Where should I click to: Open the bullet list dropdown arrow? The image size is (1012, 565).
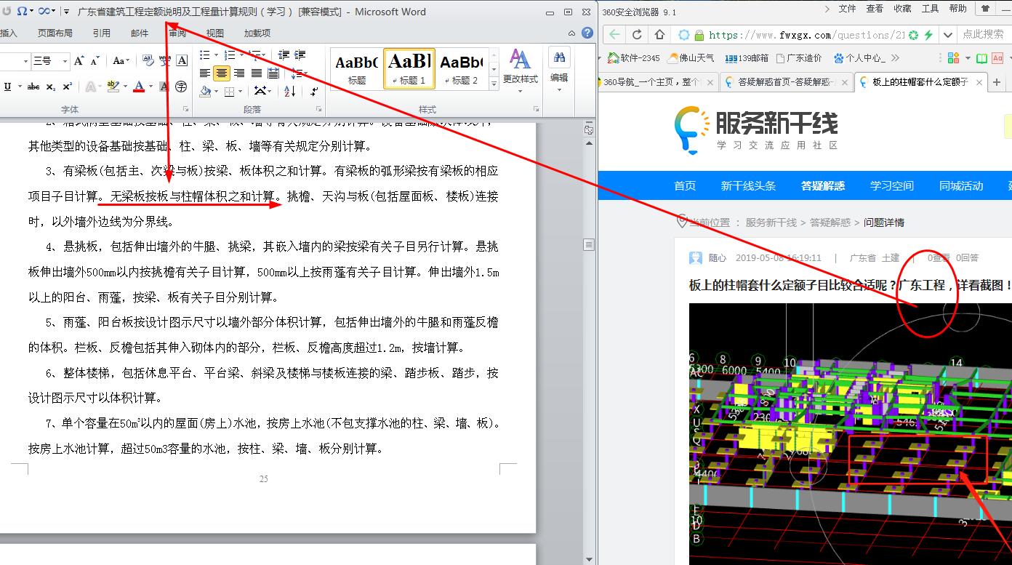pos(216,55)
